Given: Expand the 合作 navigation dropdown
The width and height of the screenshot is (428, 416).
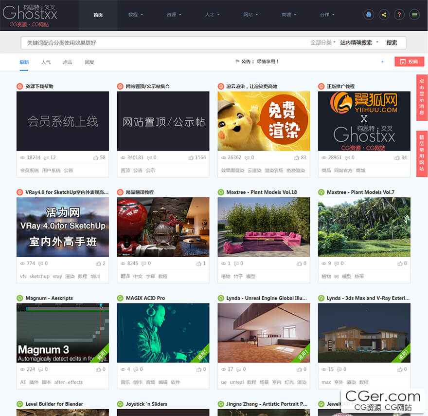Looking at the screenshot, I should (327, 15).
